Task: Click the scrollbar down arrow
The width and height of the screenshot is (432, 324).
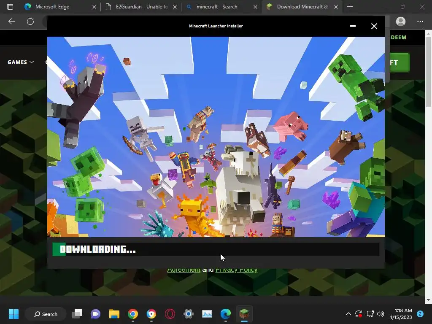Action: click(428, 300)
